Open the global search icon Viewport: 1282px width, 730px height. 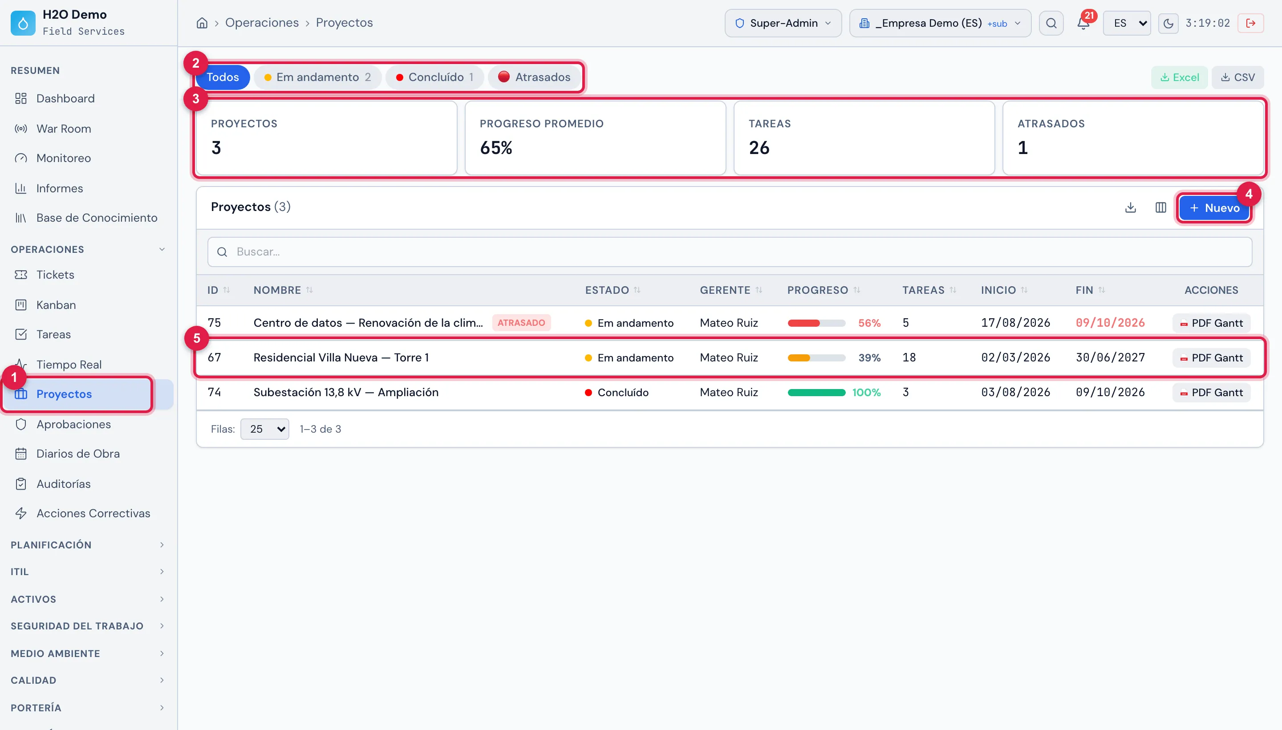pyautogui.click(x=1051, y=23)
